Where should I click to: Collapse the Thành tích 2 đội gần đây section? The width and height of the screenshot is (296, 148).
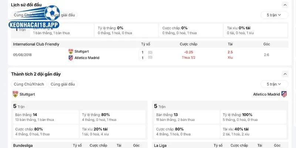pyautogui.click(x=285, y=74)
